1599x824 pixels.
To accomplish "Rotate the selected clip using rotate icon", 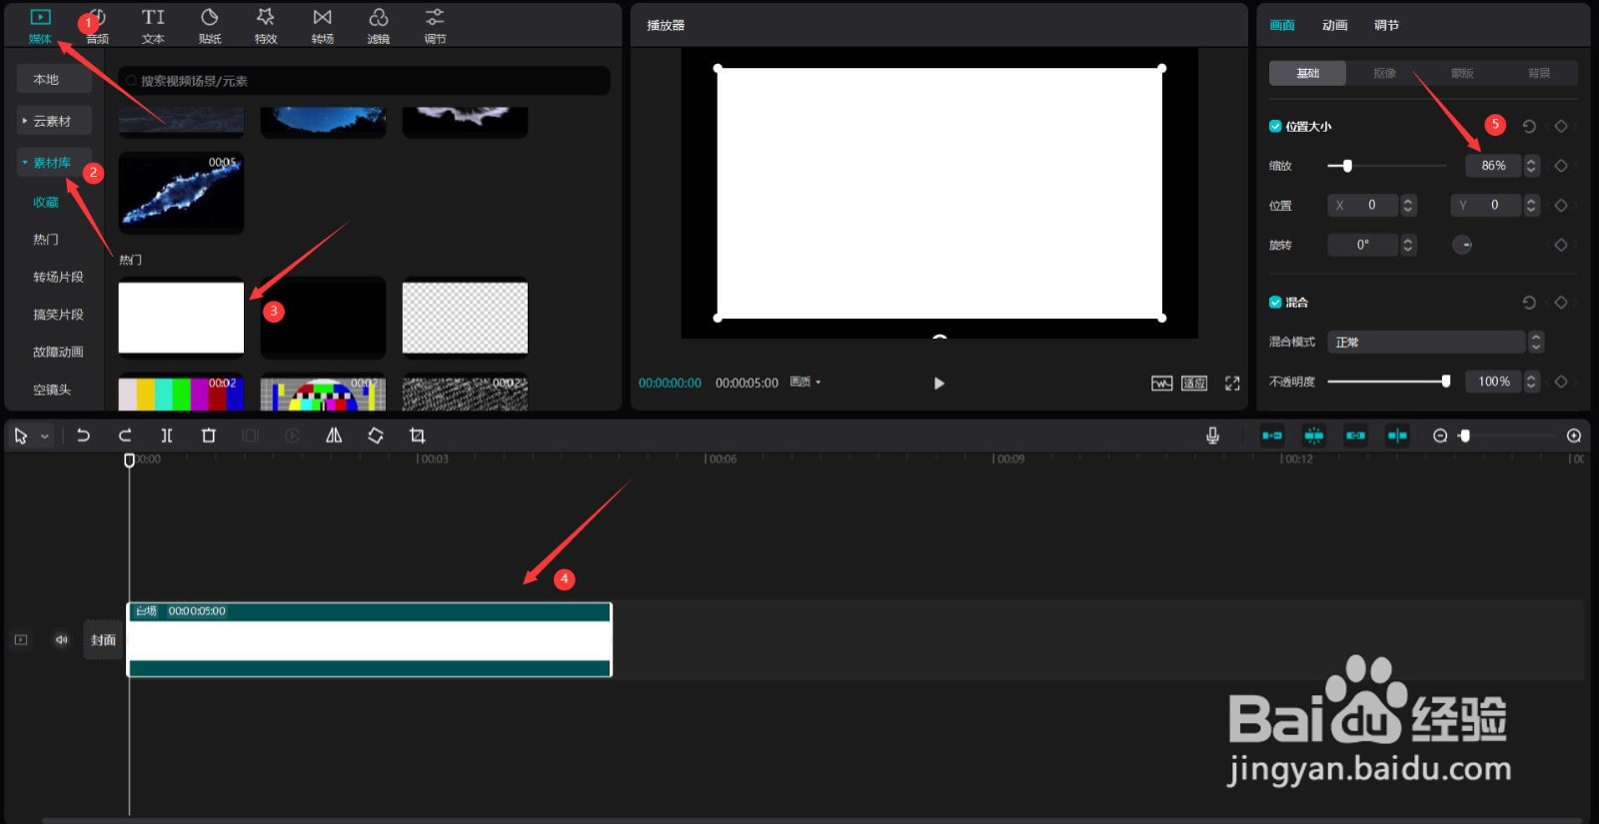I will [376, 435].
